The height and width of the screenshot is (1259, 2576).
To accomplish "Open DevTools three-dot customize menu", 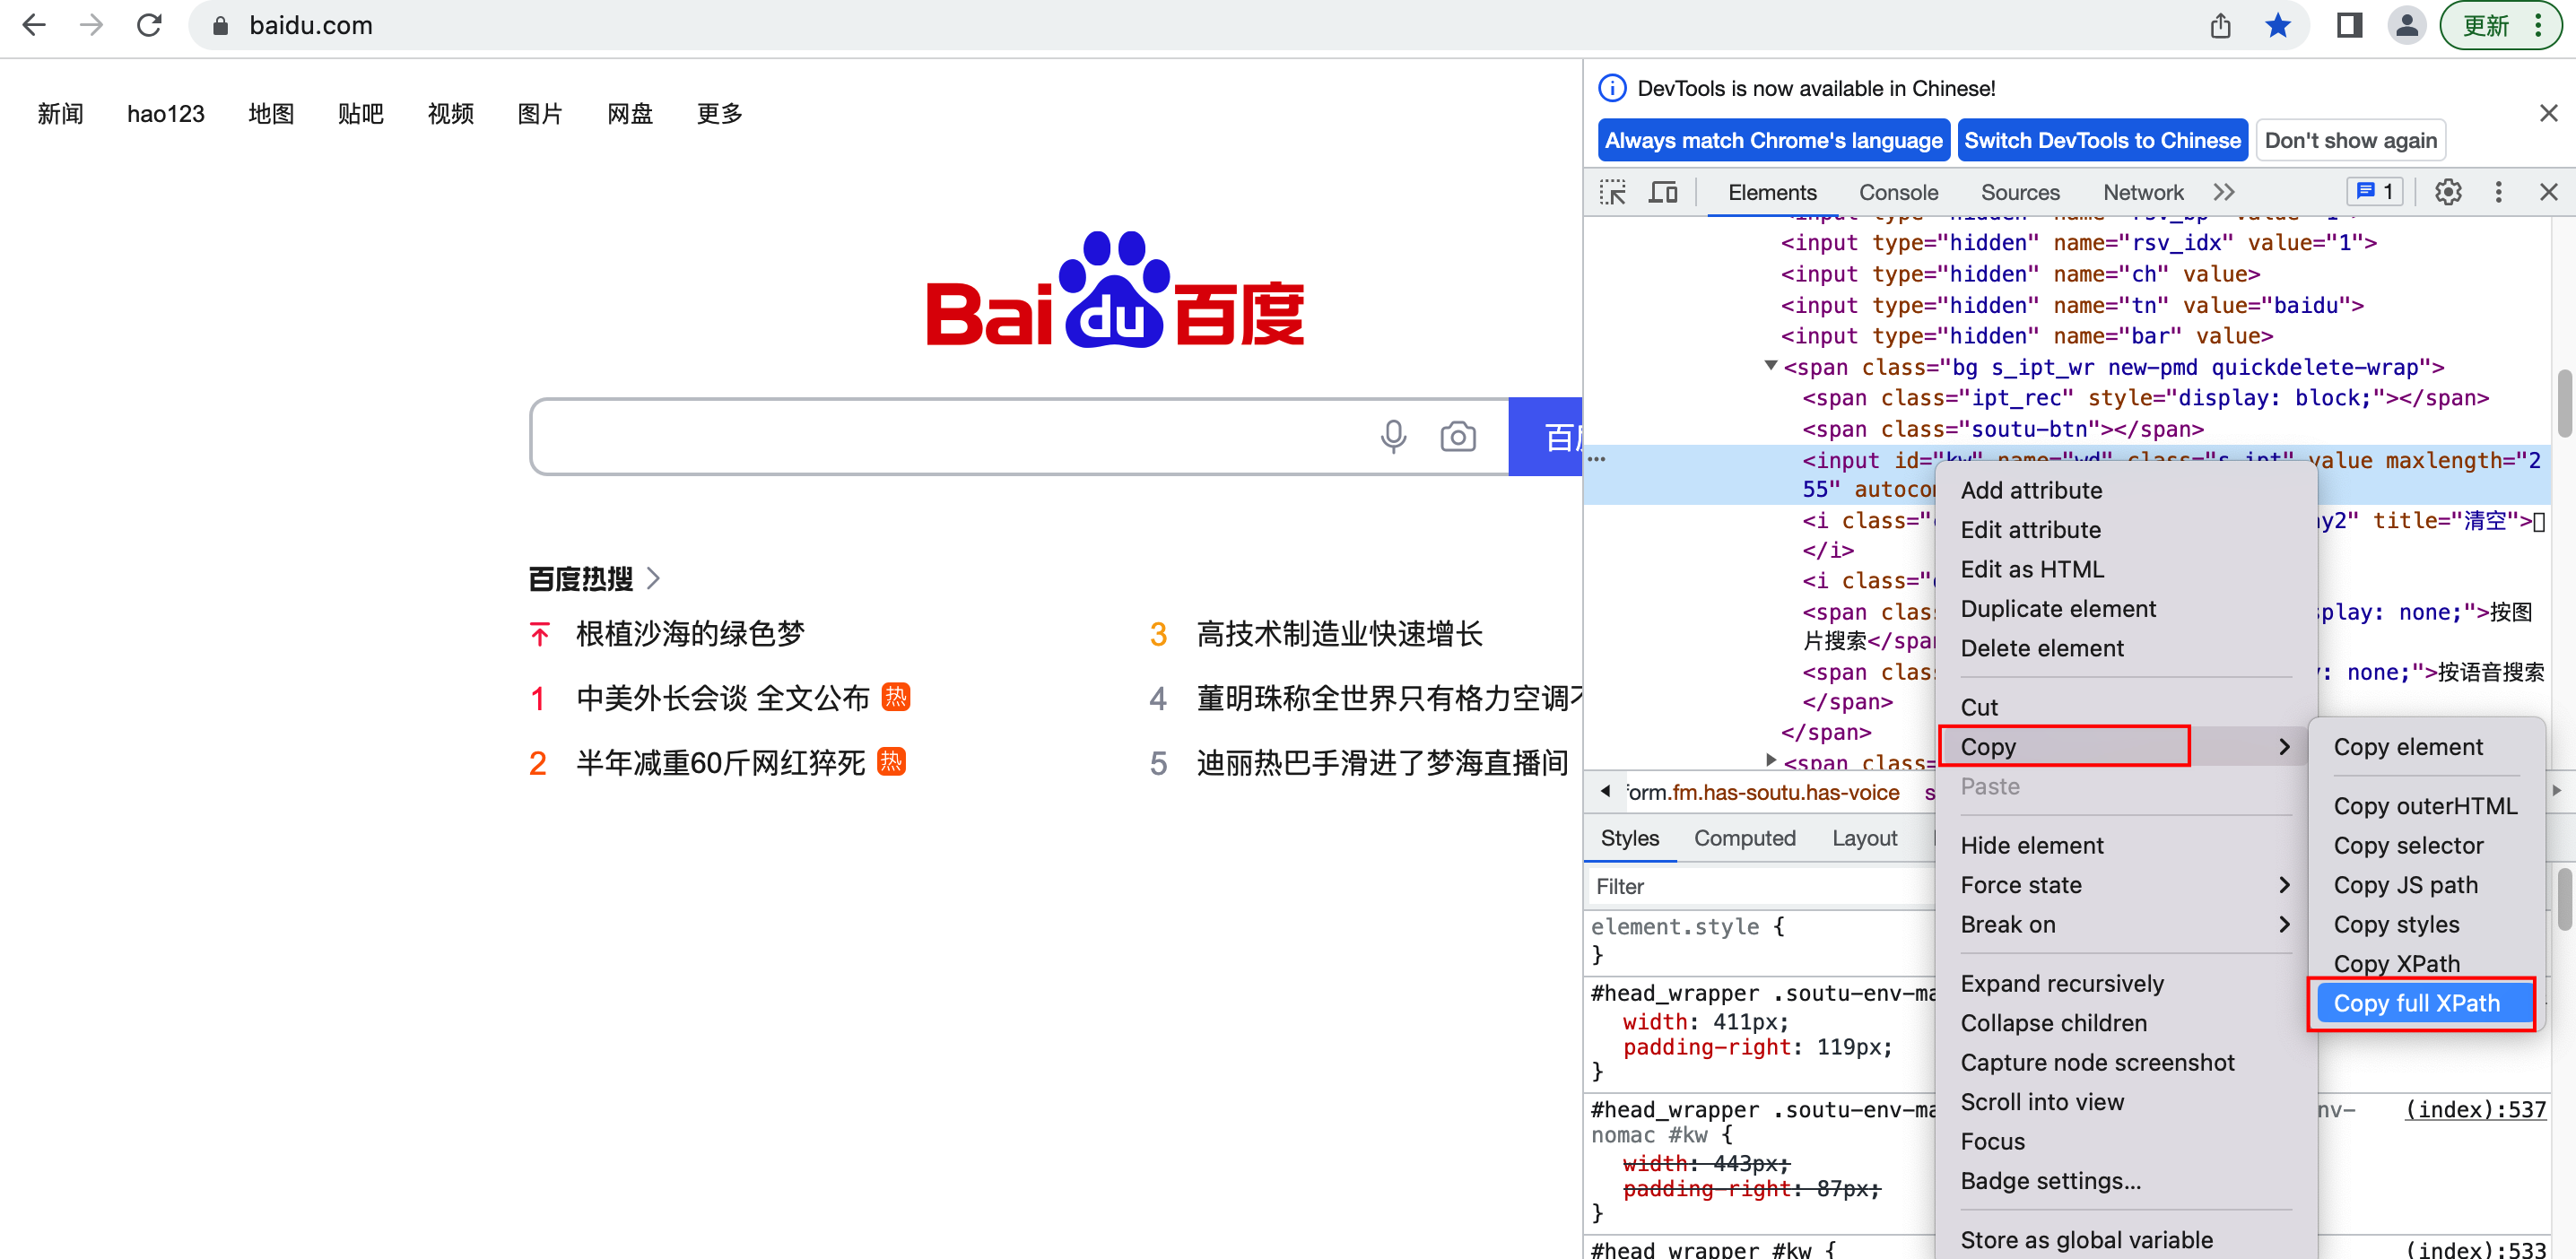I will (2498, 192).
